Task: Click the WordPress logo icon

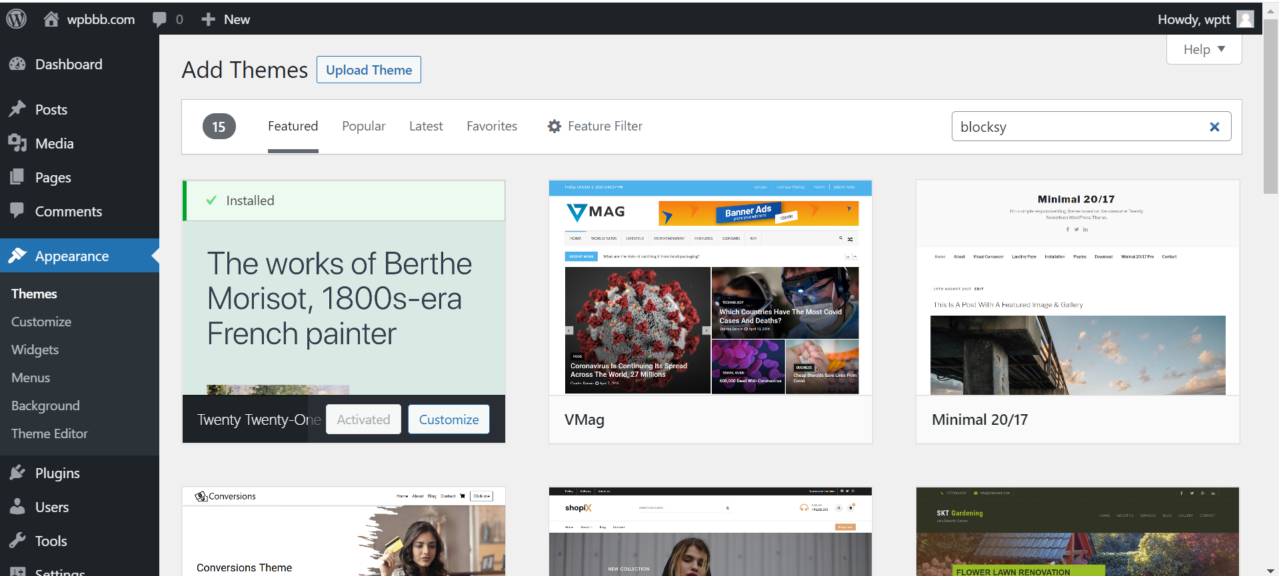Action: click(17, 19)
